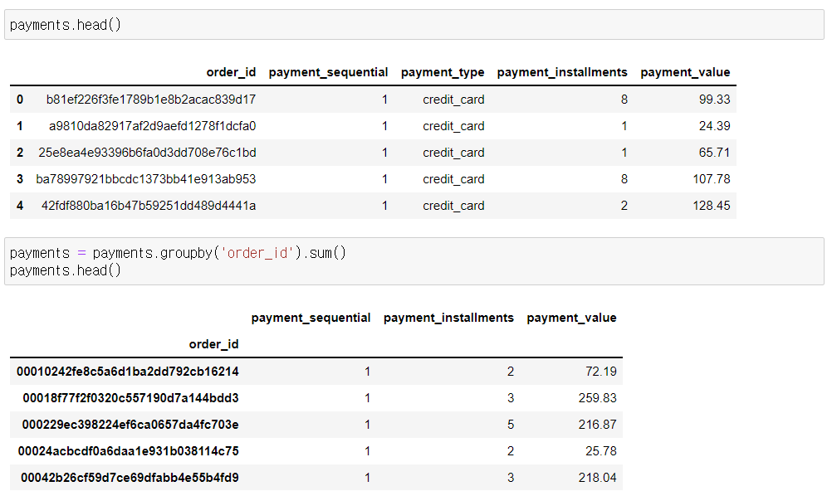Click the payments.head() code cell
Viewport: 832px width, 491px height.
tap(414, 24)
